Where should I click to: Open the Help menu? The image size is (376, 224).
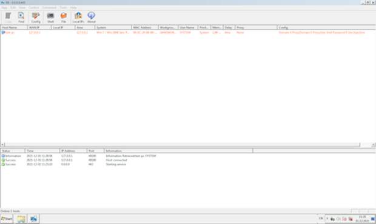click(73, 8)
